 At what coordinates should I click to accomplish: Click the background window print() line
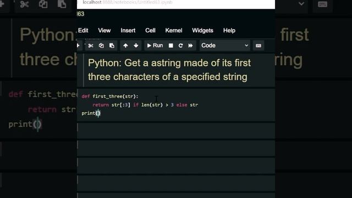(x=25, y=124)
